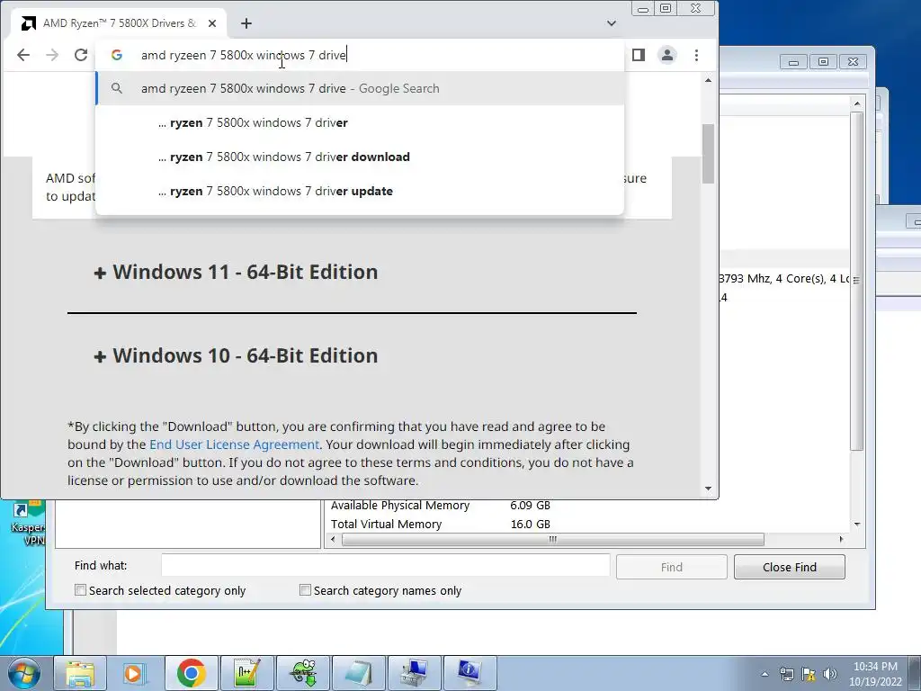Click the Find button in System Information
This screenshot has height=691, width=921.
pyautogui.click(x=671, y=567)
